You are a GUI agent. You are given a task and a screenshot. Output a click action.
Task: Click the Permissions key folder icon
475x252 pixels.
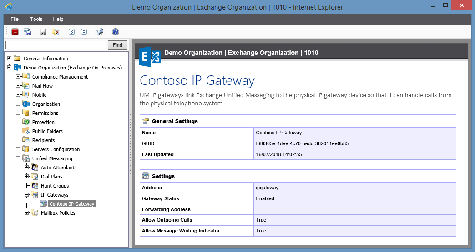(26, 113)
